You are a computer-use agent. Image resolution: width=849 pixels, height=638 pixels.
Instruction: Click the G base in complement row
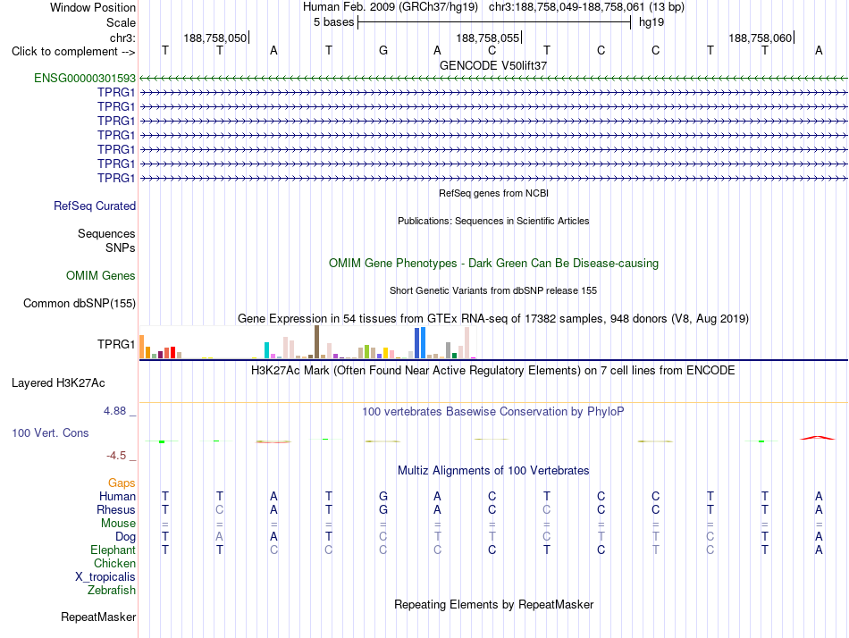click(x=383, y=50)
